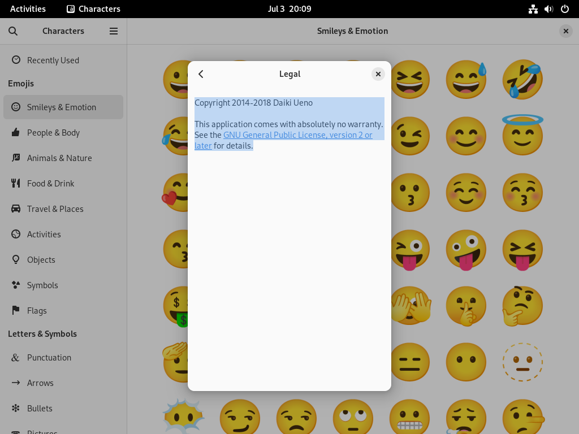Image resolution: width=579 pixels, height=434 pixels.
Task: Select Objects category
Action: coord(63,260)
